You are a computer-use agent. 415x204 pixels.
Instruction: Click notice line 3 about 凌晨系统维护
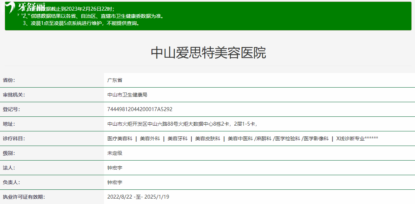coord(81,23)
